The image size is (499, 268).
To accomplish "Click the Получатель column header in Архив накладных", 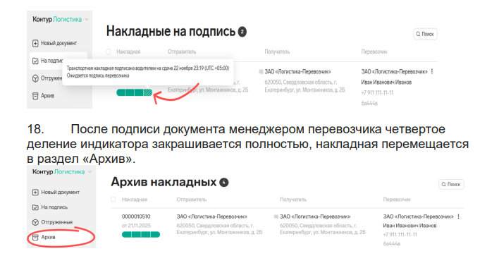I will tap(293, 200).
